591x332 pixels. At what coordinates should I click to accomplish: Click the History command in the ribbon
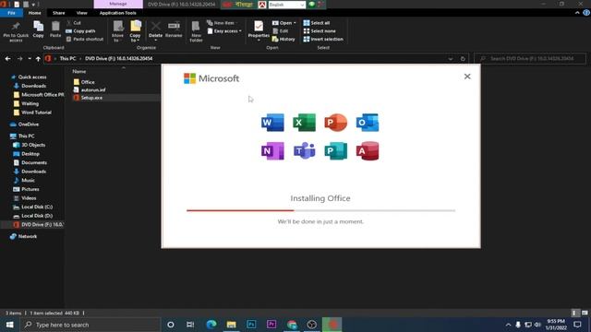coord(283,39)
